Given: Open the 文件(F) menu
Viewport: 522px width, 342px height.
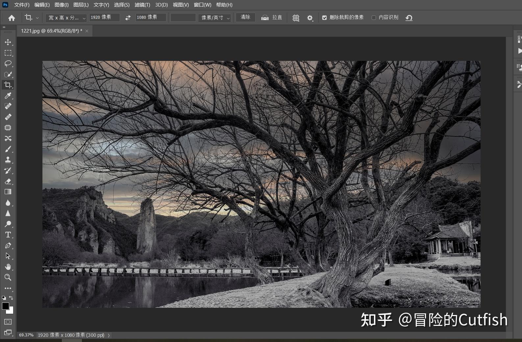Looking at the screenshot, I should tap(22, 5).
